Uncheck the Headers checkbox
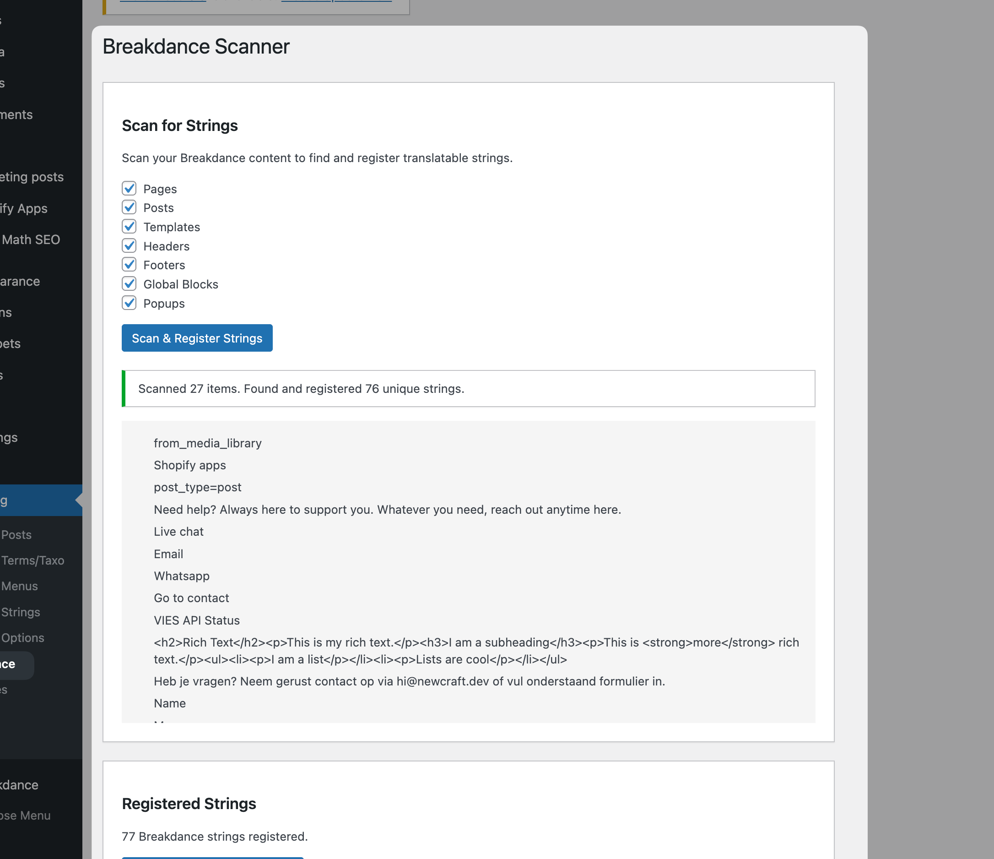The image size is (994, 859). [x=129, y=246]
